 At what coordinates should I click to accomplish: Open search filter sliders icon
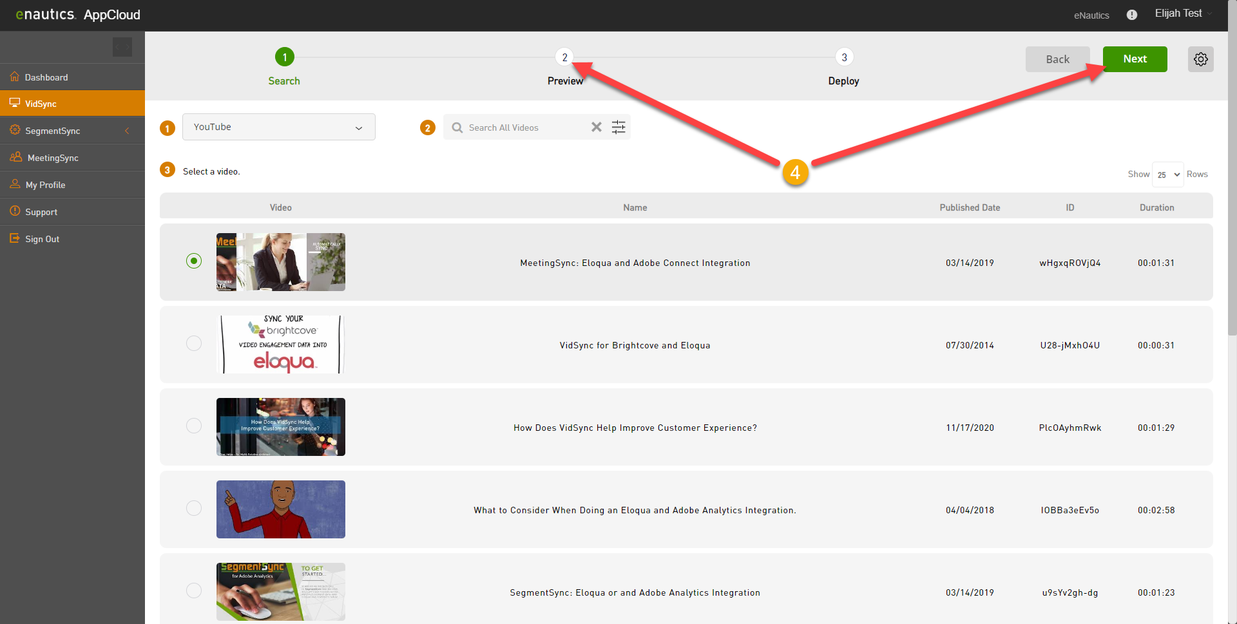tap(618, 127)
